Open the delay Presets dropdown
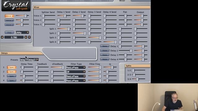Image resolution: width=198 pixels, height=111 pixels. click(29, 60)
